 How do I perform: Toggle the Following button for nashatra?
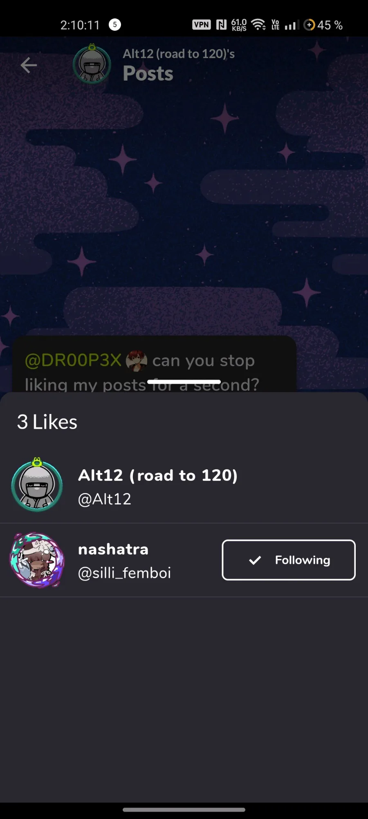(289, 560)
